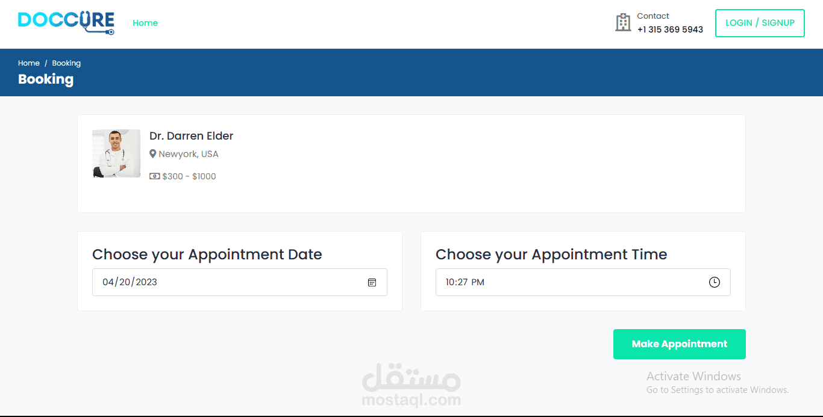Viewport: 823px width, 417px height.
Task: Open the calendar picker icon in date field
Action: 372,282
